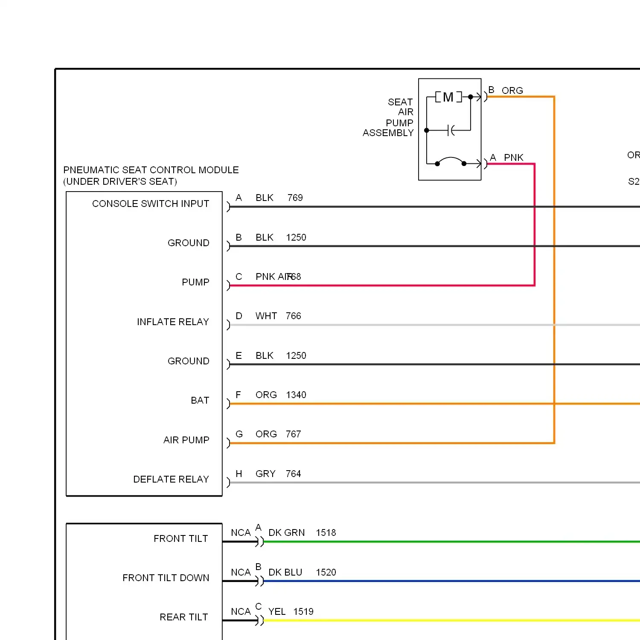The width and height of the screenshot is (640, 640).
Task: Click the yellow YEL 1519 wire line
Action: pos(451,620)
